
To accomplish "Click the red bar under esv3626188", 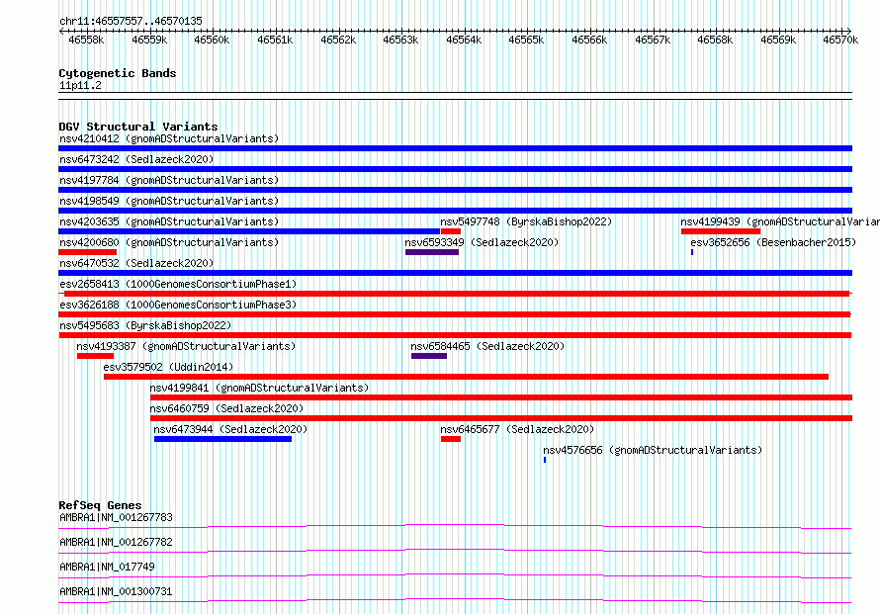I will (455, 314).
